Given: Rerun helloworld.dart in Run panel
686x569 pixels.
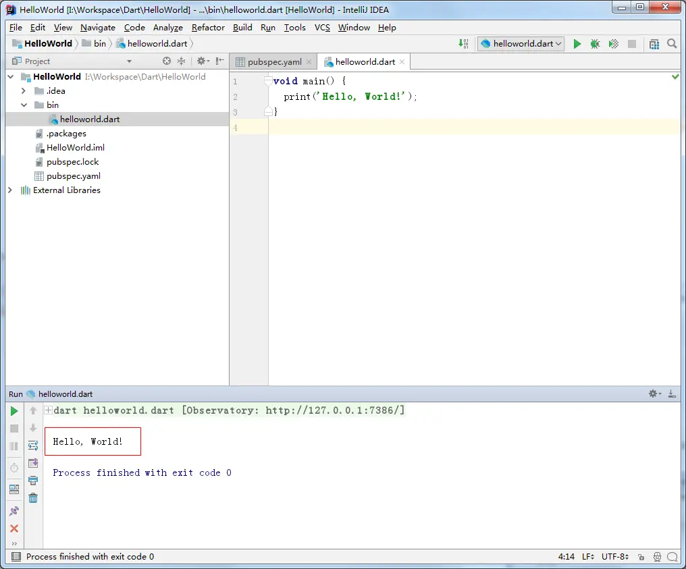Looking at the screenshot, I should click(14, 411).
